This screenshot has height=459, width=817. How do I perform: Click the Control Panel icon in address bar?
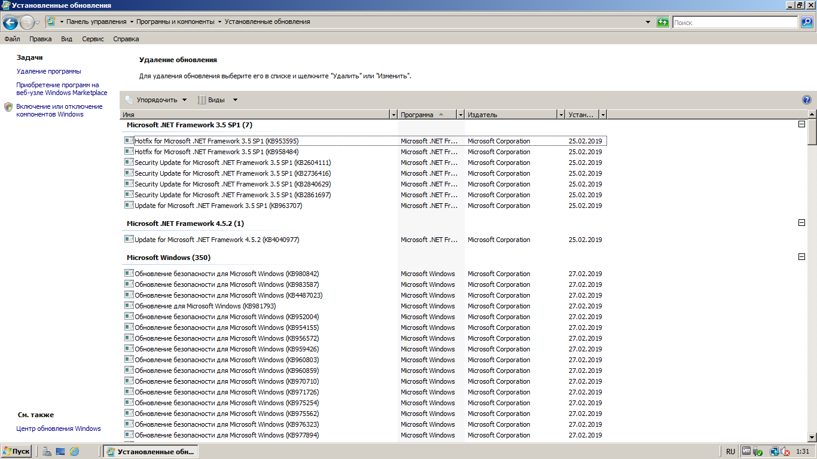click(x=51, y=22)
